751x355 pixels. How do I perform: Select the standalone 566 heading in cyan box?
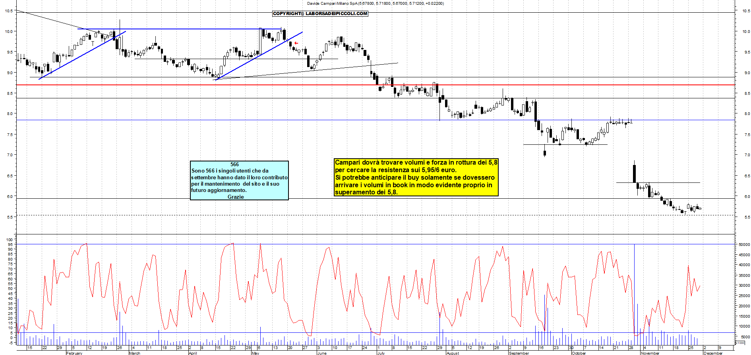pyautogui.click(x=235, y=164)
